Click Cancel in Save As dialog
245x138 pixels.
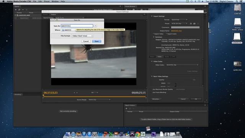pyautogui.click(x=86, y=41)
